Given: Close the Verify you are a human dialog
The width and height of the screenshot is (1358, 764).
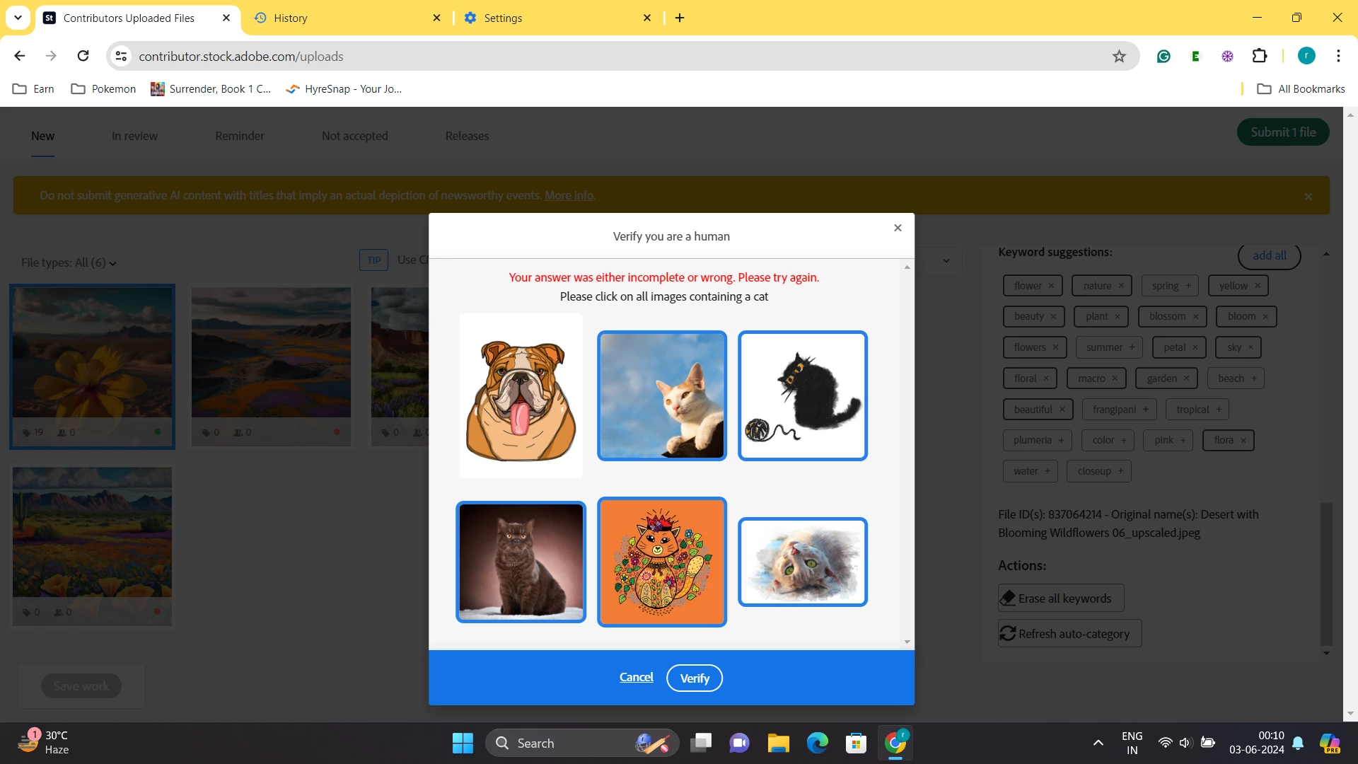Looking at the screenshot, I should pos(898,228).
